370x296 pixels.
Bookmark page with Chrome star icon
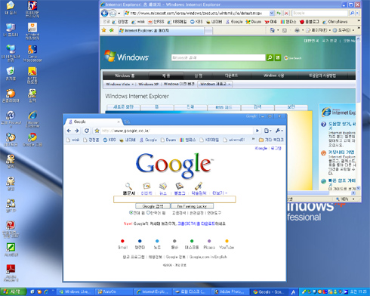[97, 131]
